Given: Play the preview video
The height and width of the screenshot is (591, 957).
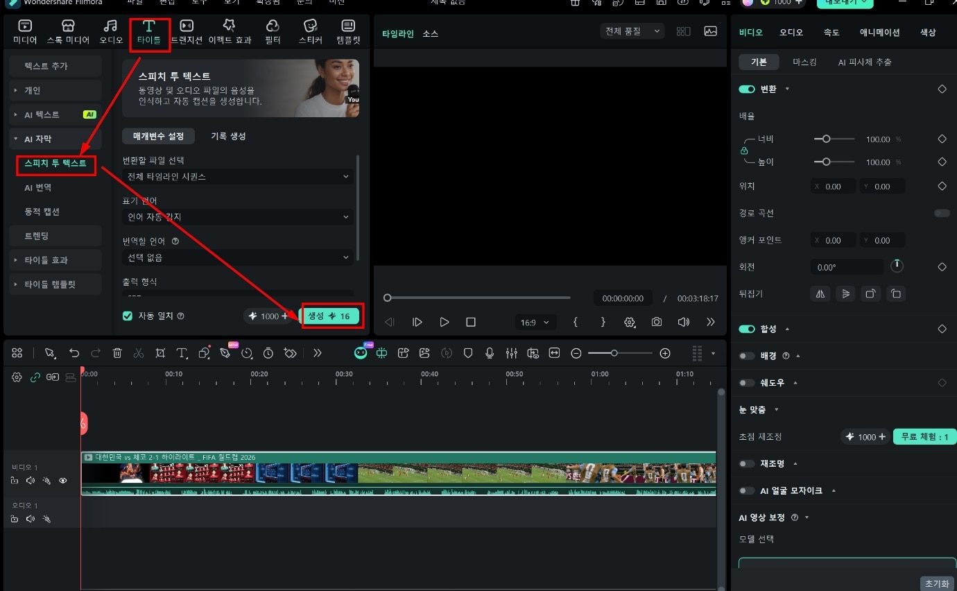Looking at the screenshot, I should [445, 322].
